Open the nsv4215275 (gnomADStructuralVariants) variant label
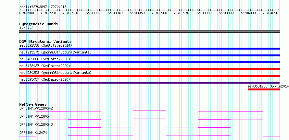 tap(56, 52)
